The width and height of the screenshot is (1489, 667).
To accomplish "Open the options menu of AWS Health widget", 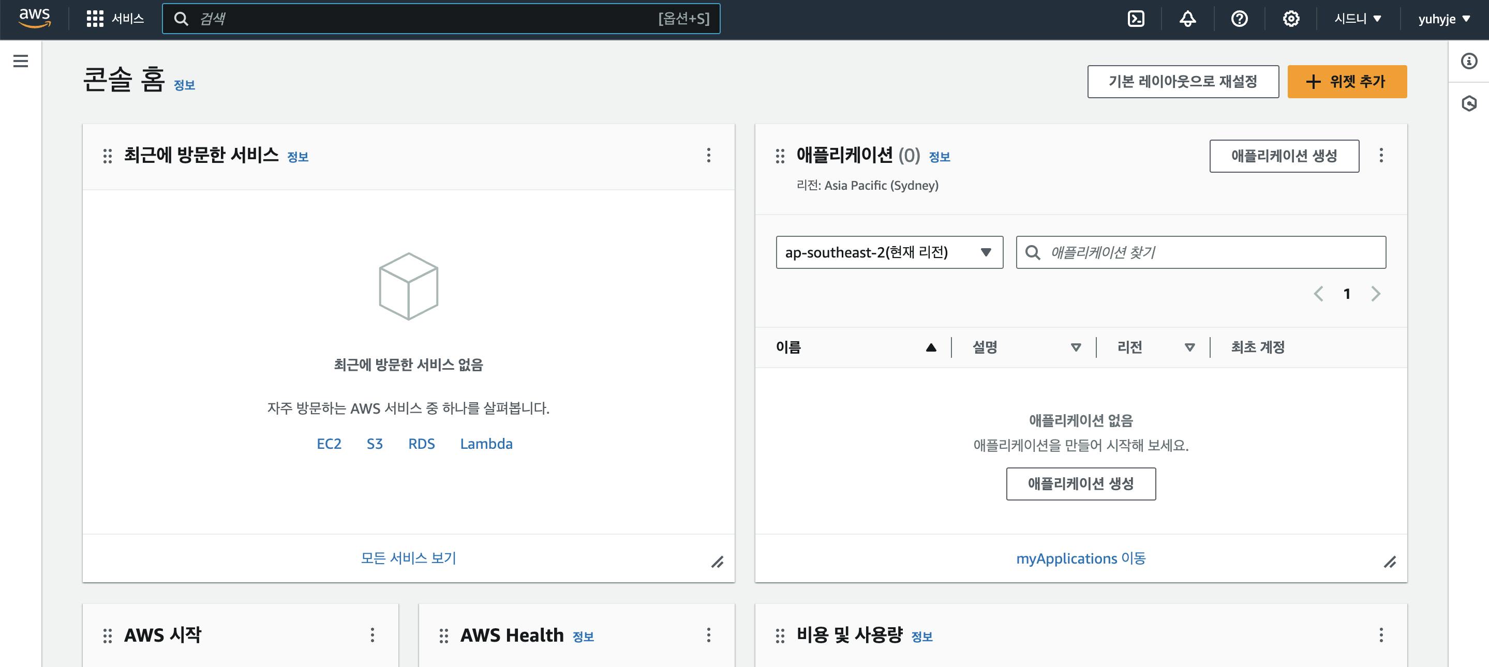I will click(709, 635).
